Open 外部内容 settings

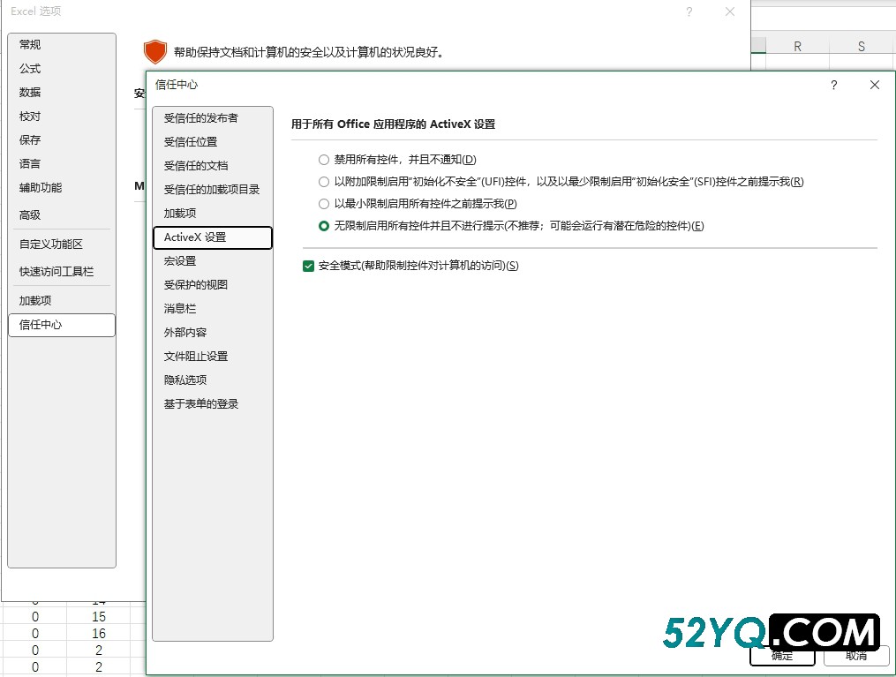pyautogui.click(x=212, y=333)
